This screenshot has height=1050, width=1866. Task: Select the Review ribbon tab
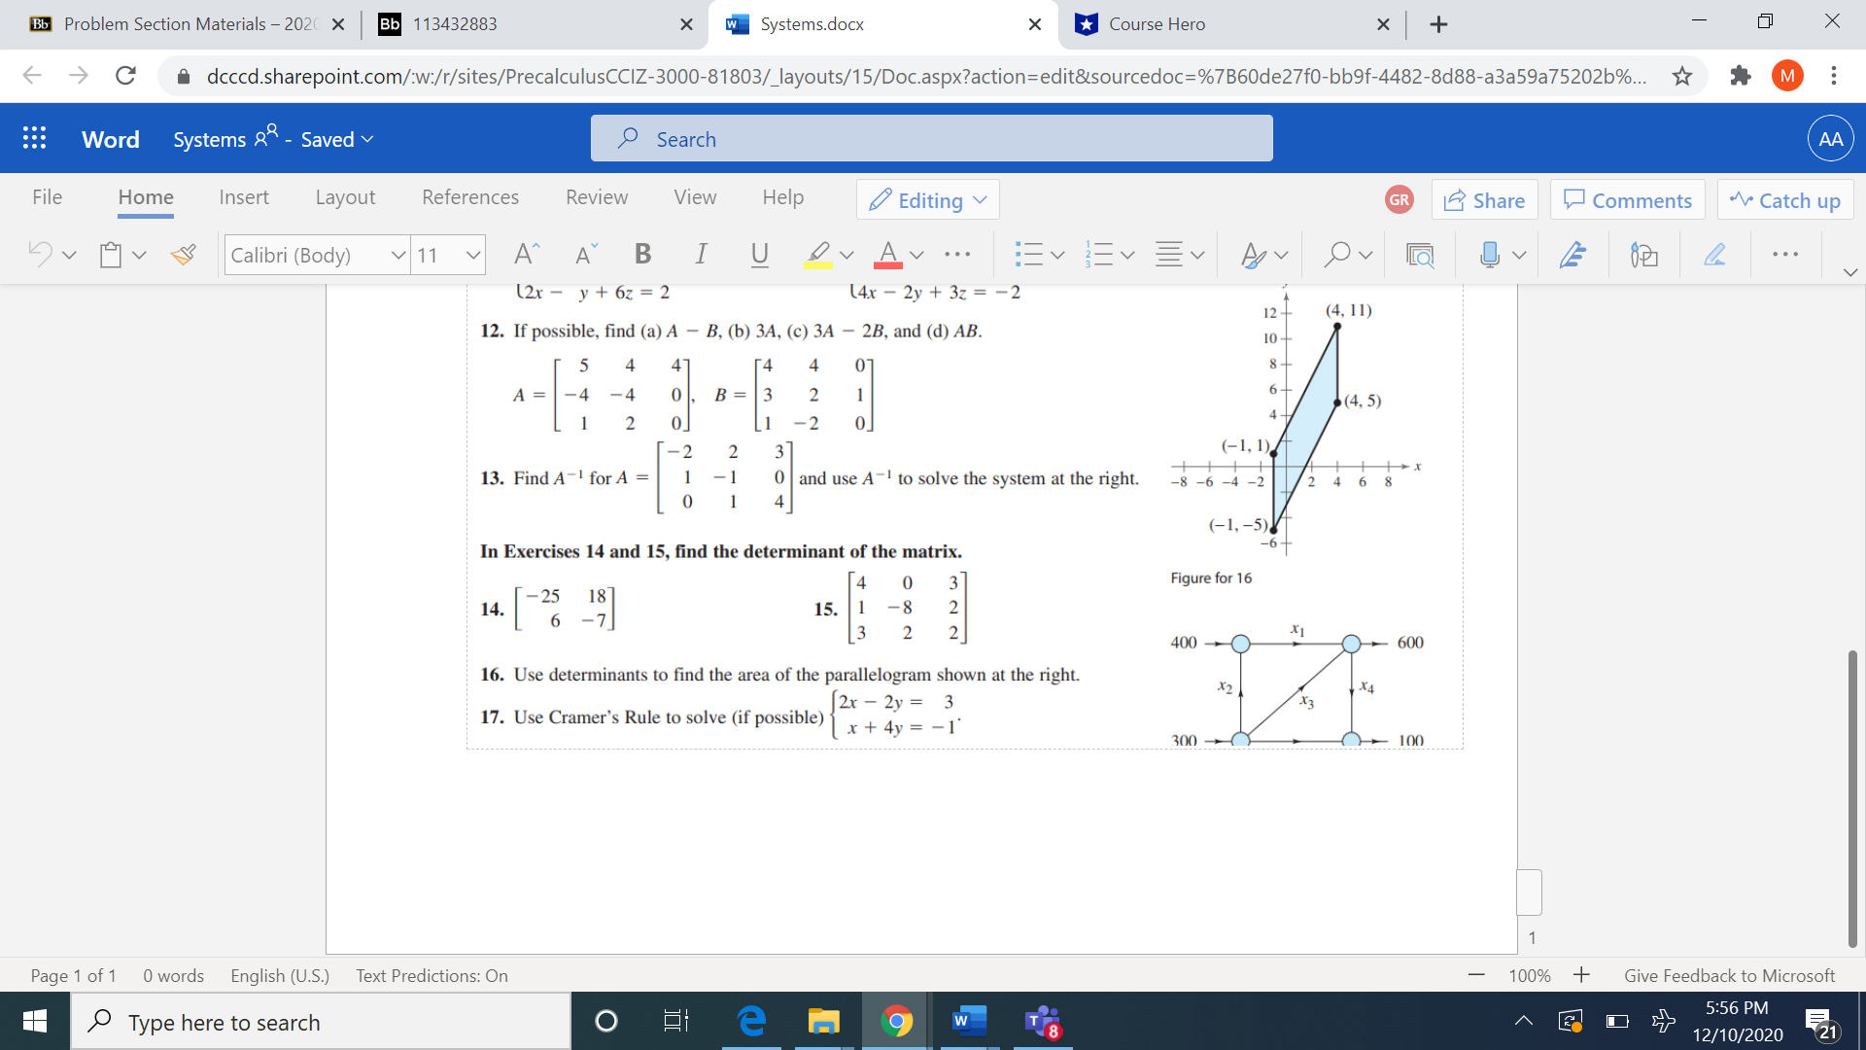tap(596, 198)
